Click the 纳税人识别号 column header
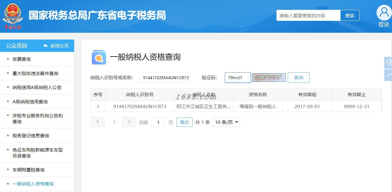This screenshot has height=192, width=392. click(x=140, y=95)
